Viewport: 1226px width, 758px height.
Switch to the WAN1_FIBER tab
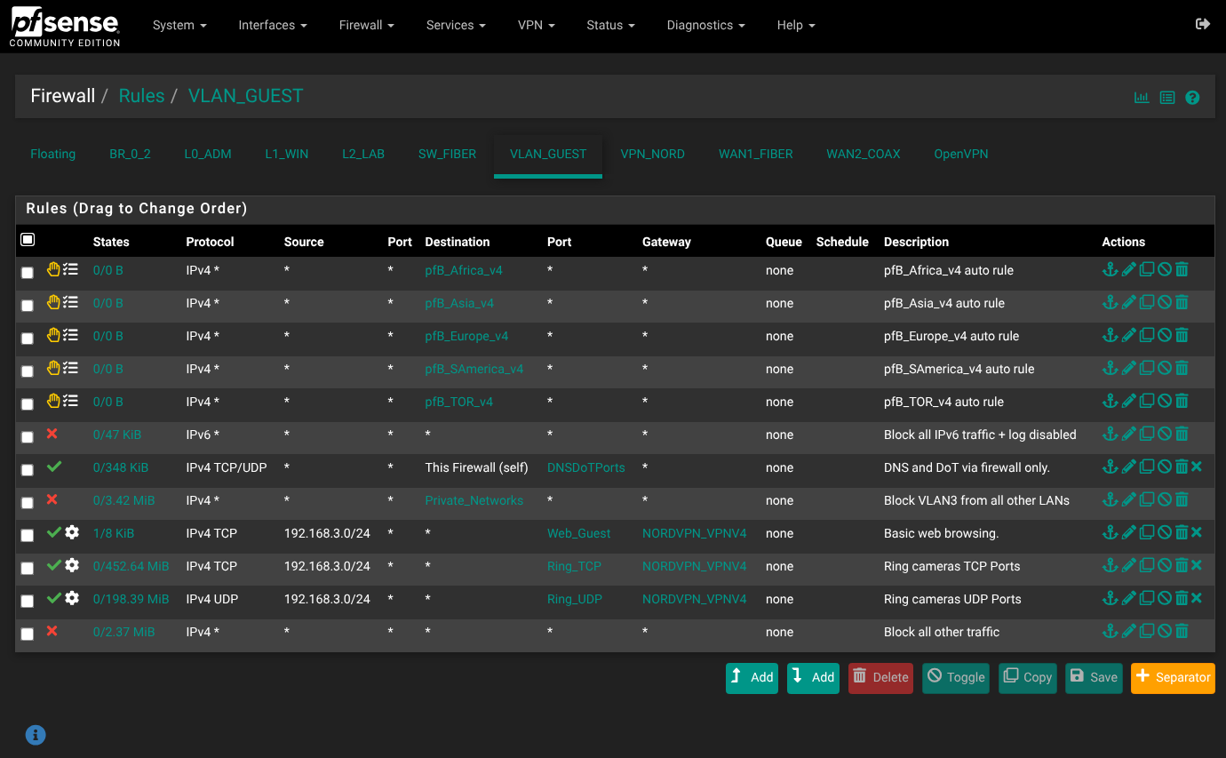[x=756, y=154]
